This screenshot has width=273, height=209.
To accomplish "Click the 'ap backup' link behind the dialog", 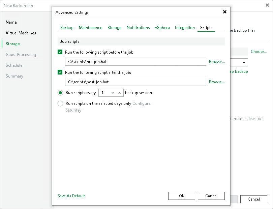I will (239, 71).
